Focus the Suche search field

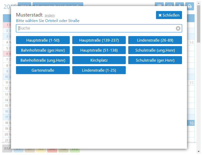[99, 28]
